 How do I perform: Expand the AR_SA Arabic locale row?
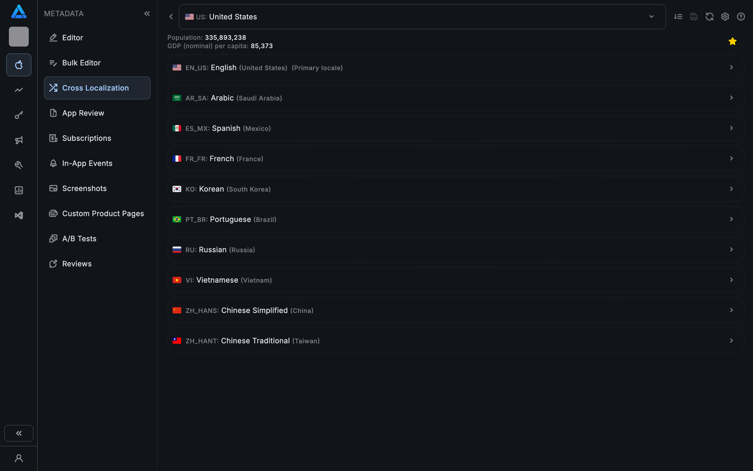(x=455, y=98)
